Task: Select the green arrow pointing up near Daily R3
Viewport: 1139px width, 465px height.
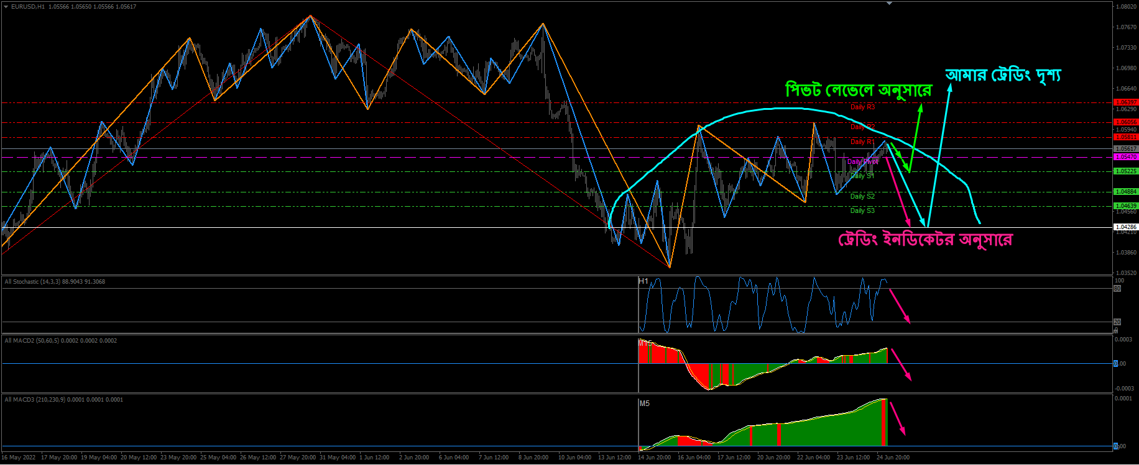Action: click(916, 137)
